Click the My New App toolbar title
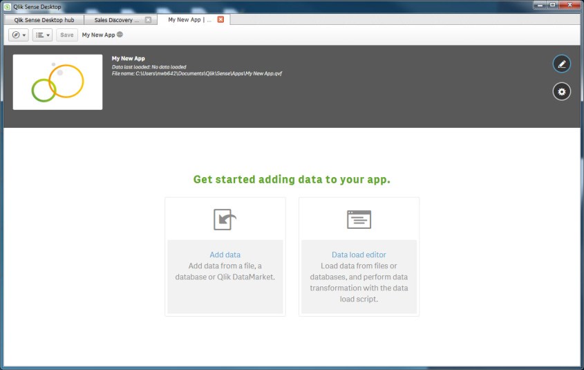 click(98, 35)
